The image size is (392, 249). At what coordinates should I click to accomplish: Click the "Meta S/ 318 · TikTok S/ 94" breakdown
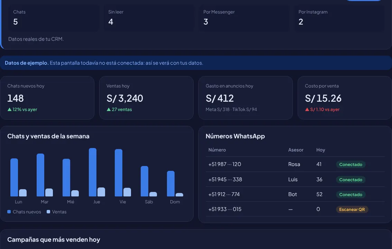click(231, 110)
